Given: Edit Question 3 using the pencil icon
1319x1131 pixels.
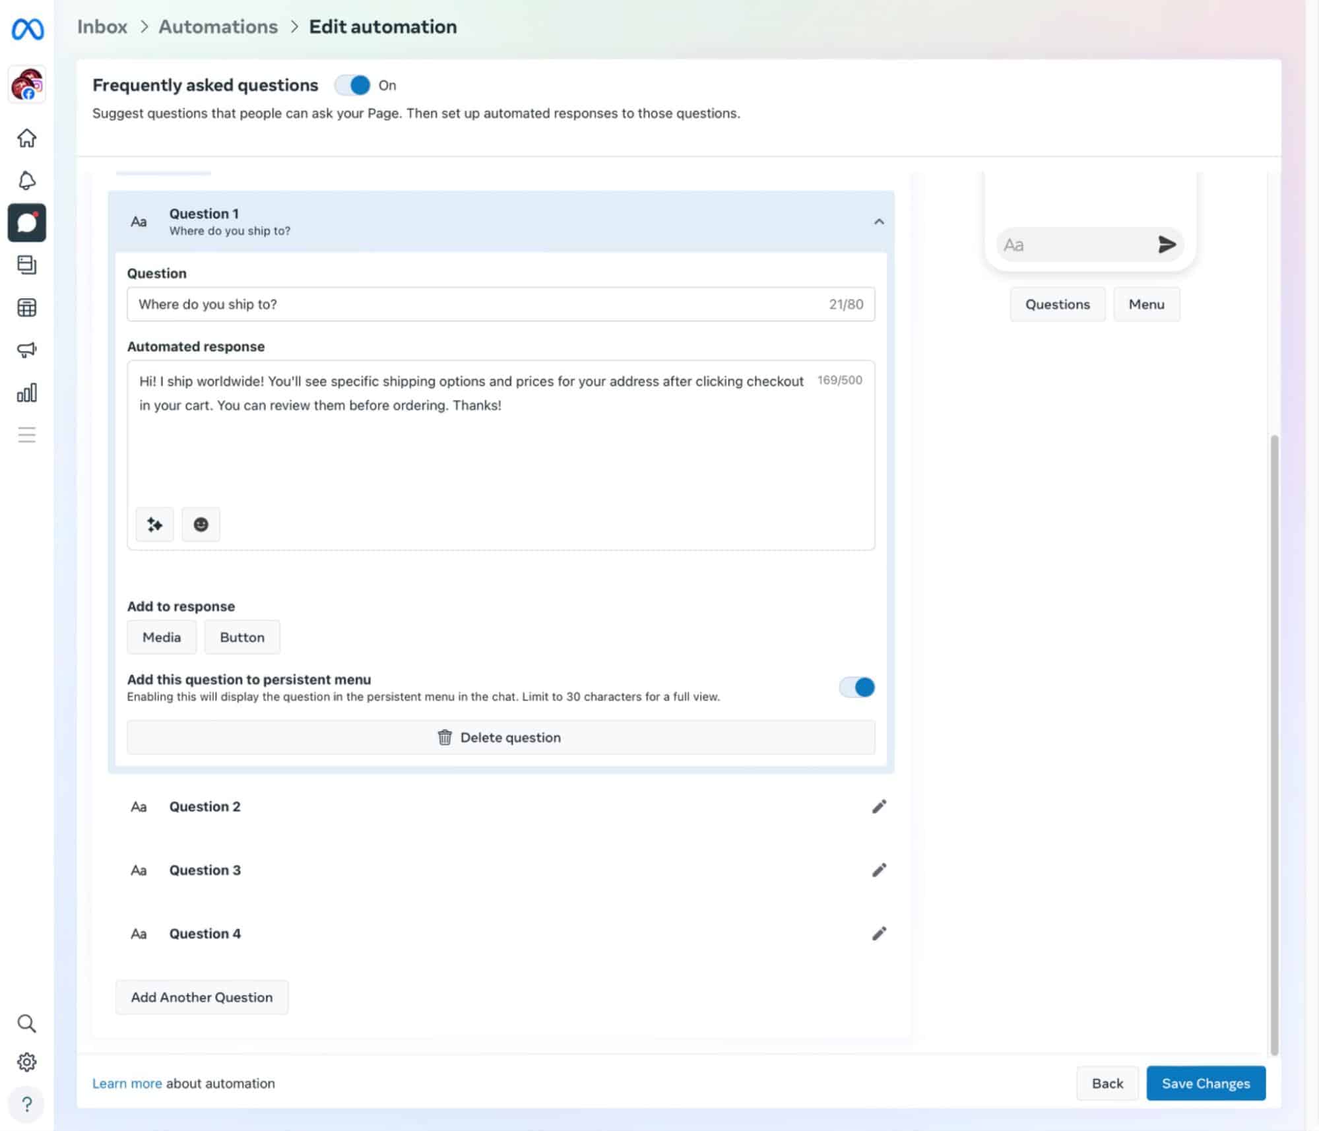Looking at the screenshot, I should [x=878, y=870].
